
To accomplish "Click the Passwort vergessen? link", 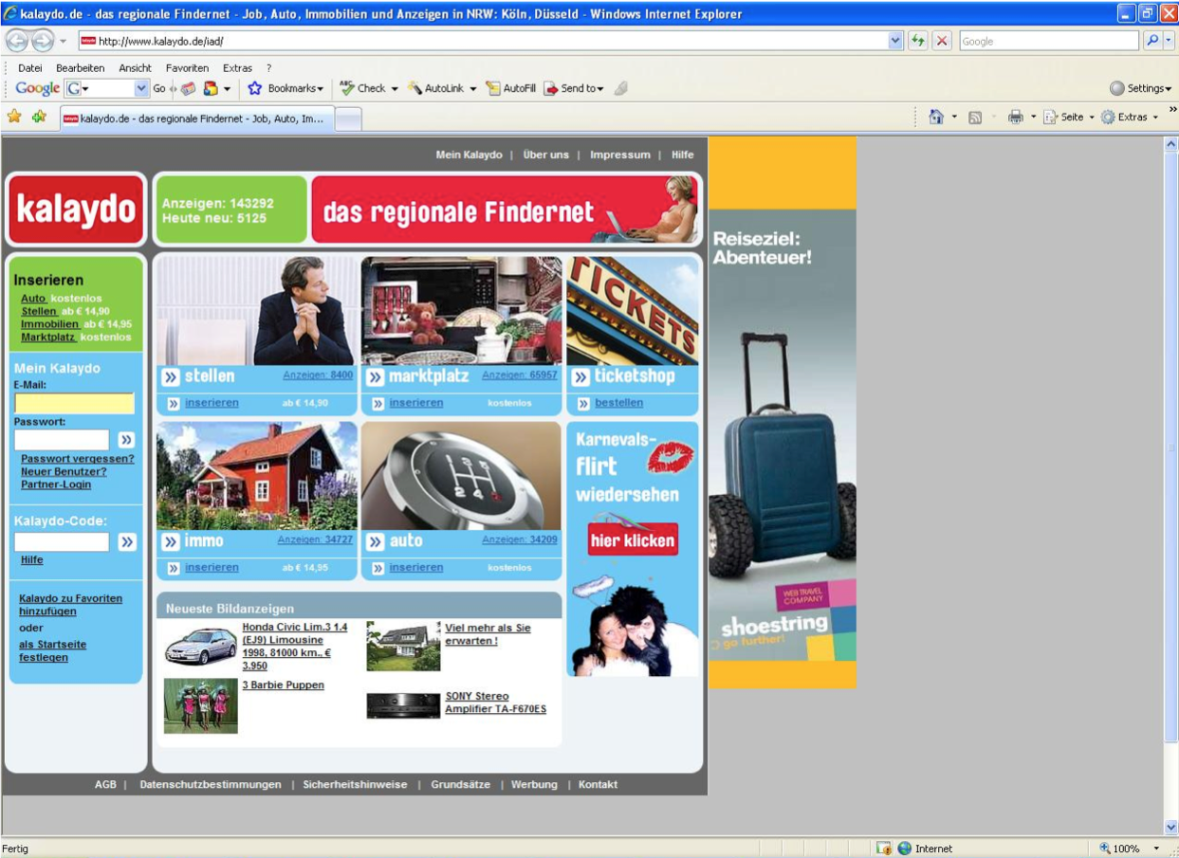I will (78, 459).
